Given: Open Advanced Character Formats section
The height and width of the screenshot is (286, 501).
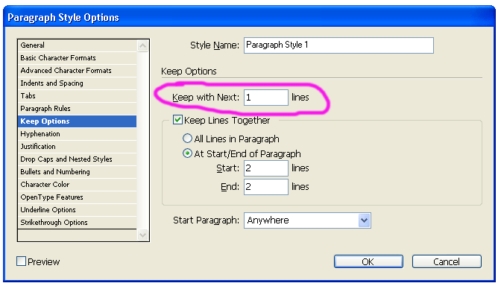Looking at the screenshot, I should (78, 71).
